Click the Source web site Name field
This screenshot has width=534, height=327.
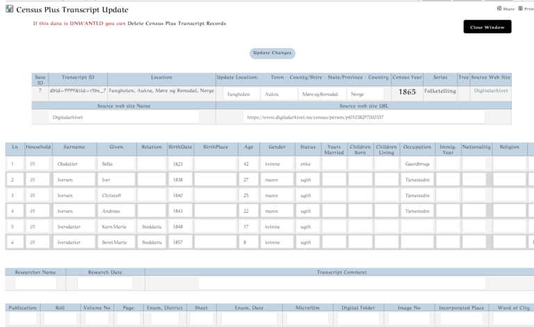pyautogui.click(x=124, y=117)
